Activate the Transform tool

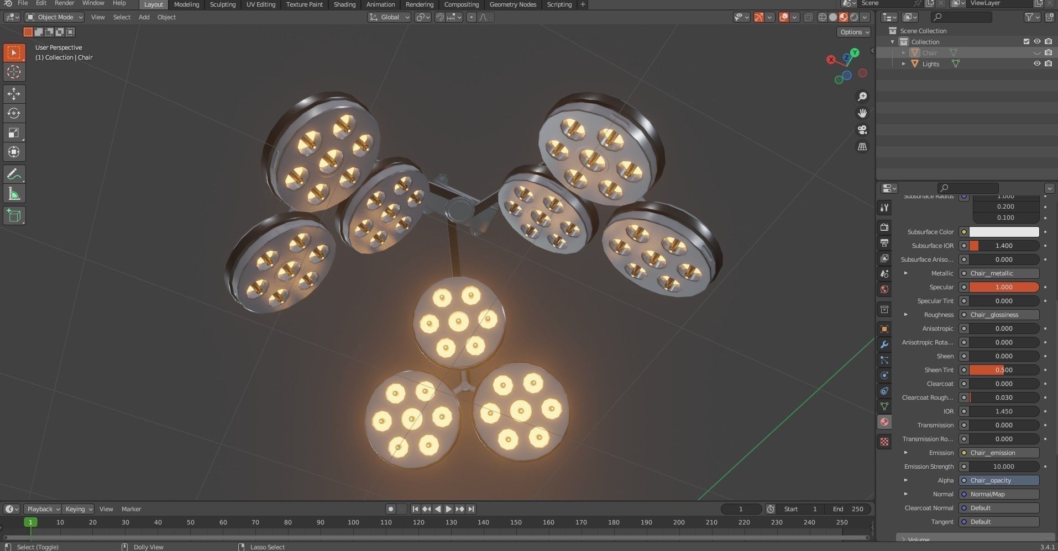point(14,152)
